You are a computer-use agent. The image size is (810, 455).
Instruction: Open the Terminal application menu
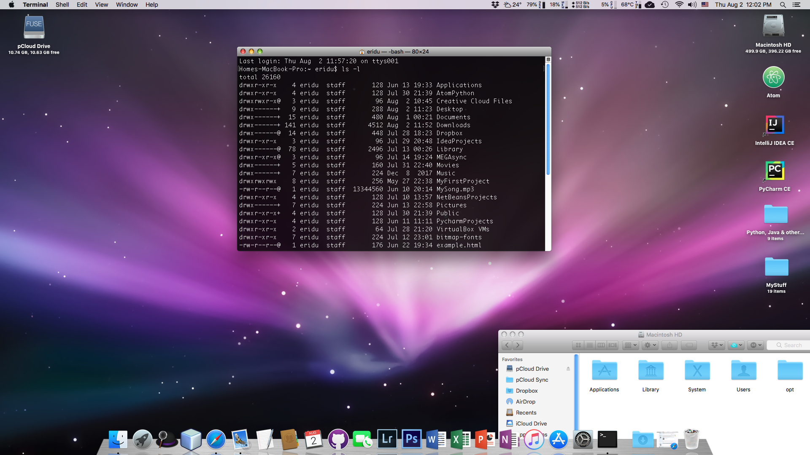pos(35,5)
